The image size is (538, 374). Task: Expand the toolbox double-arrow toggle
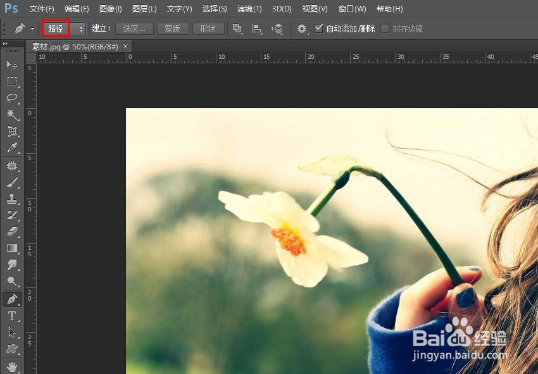click(x=5, y=44)
